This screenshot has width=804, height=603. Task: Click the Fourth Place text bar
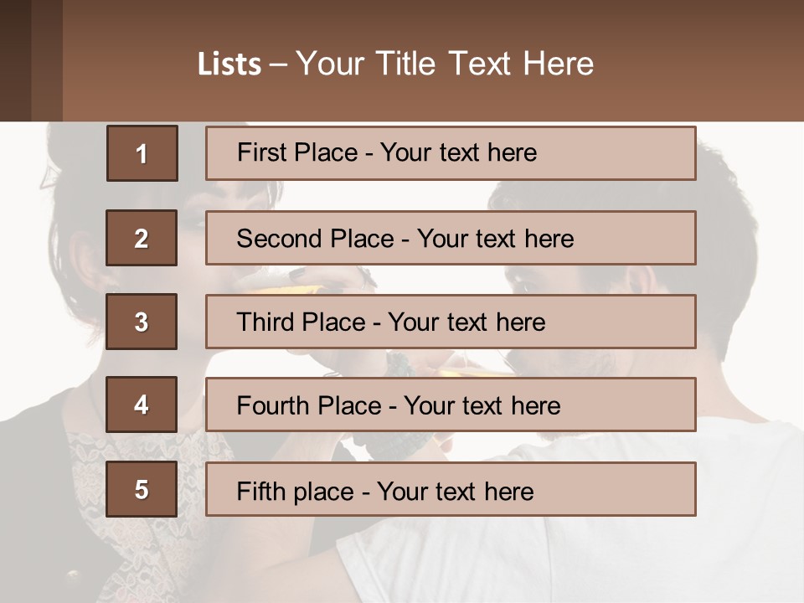point(451,405)
